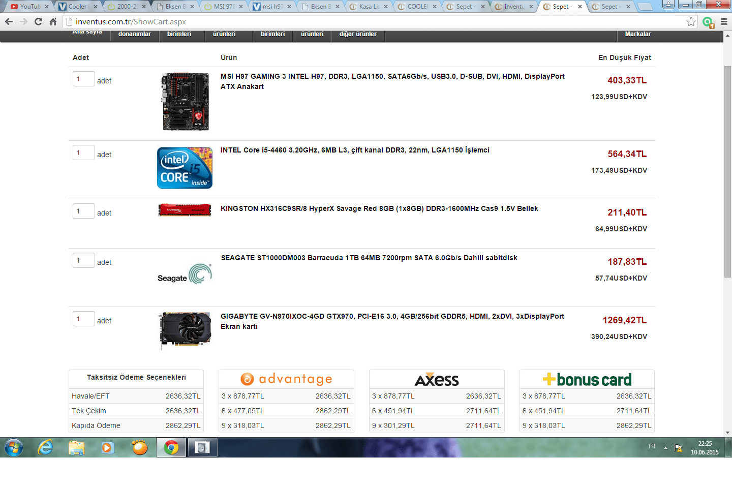
Task: Switch to the 'msi h97' tab
Action: pos(271,7)
